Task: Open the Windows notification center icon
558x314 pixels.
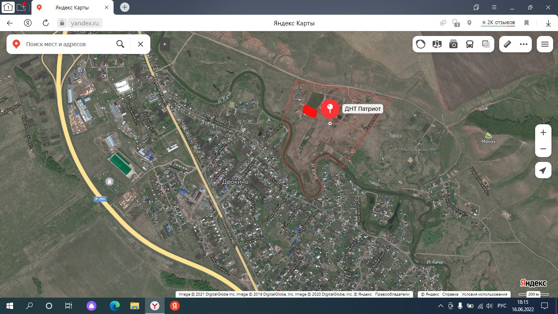Action: pos(545,306)
